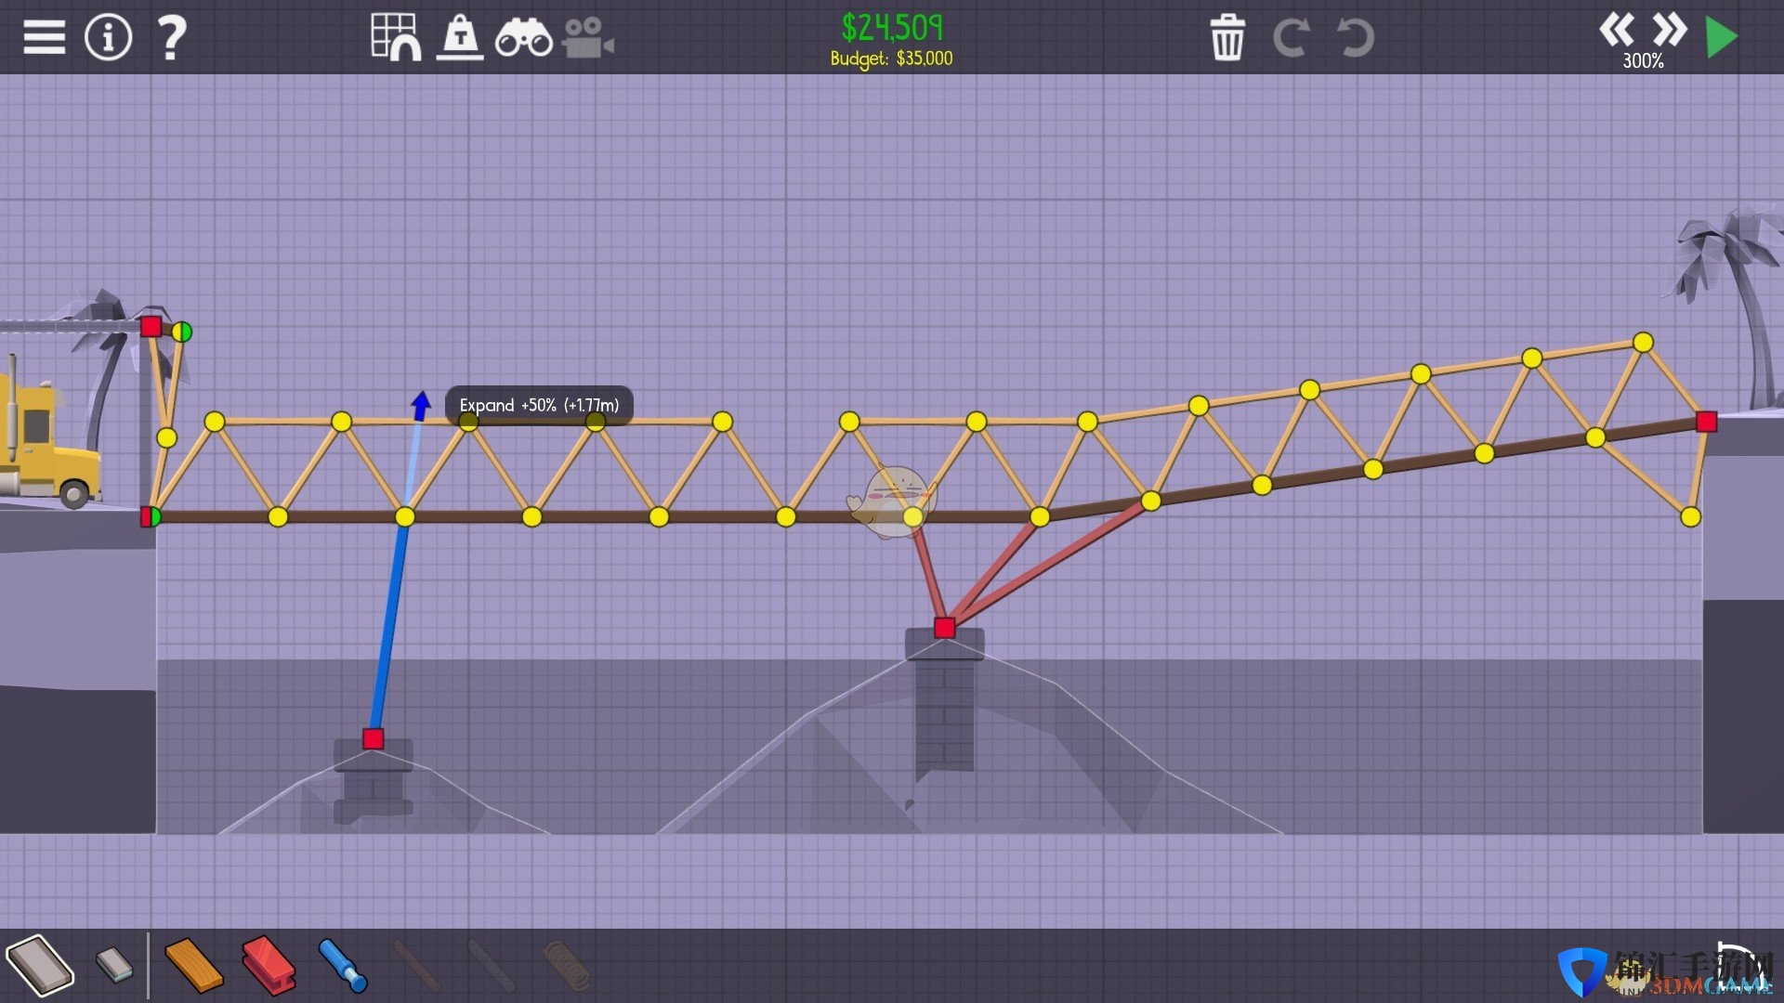
Task: Toggle the stress weight display icon
Action: [x=460, y=38]
